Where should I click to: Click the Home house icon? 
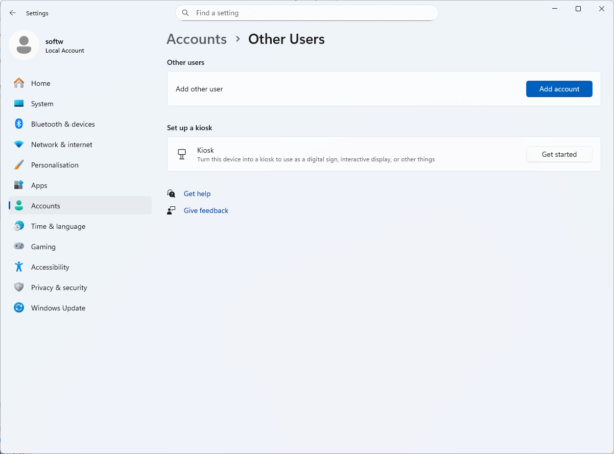point(19,83)
